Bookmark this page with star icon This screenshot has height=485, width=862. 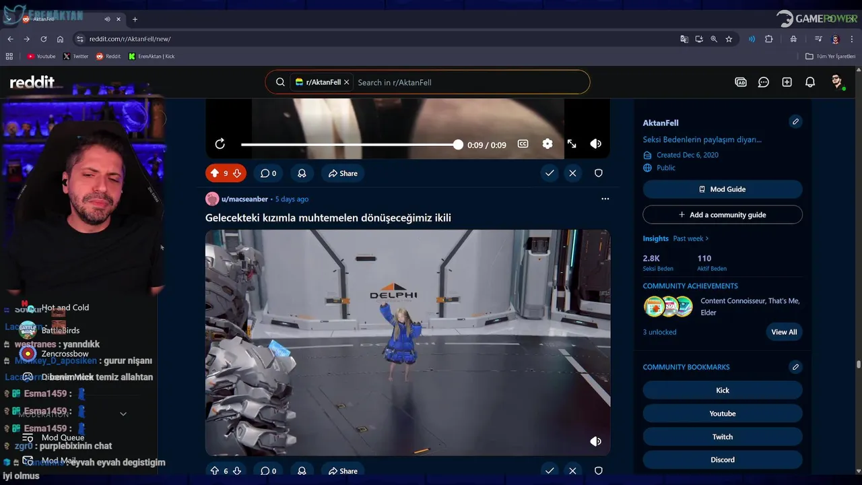729,39
